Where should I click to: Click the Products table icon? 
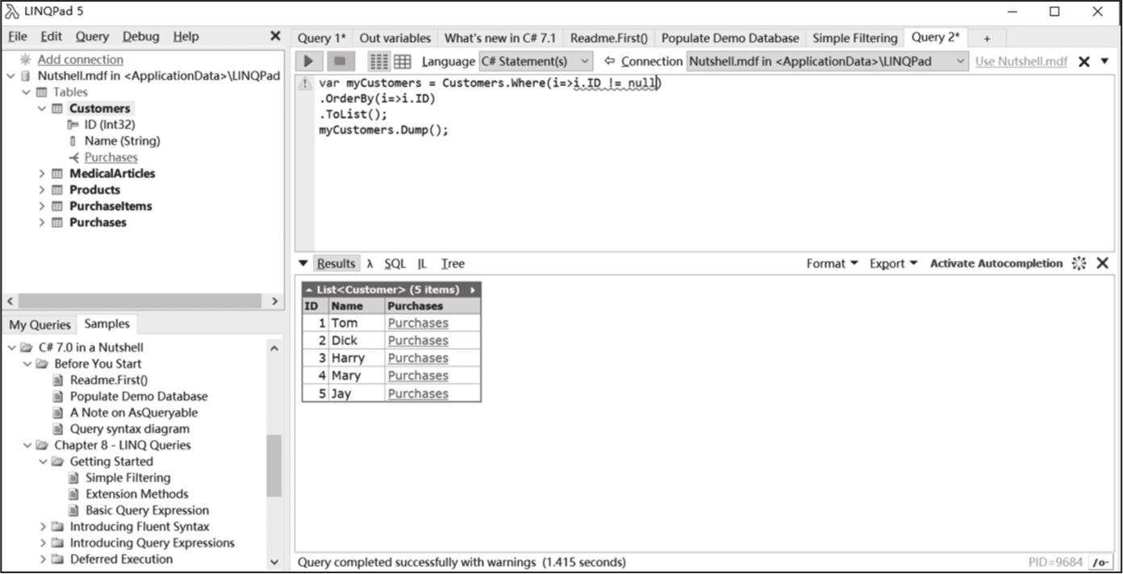[57, 189]
